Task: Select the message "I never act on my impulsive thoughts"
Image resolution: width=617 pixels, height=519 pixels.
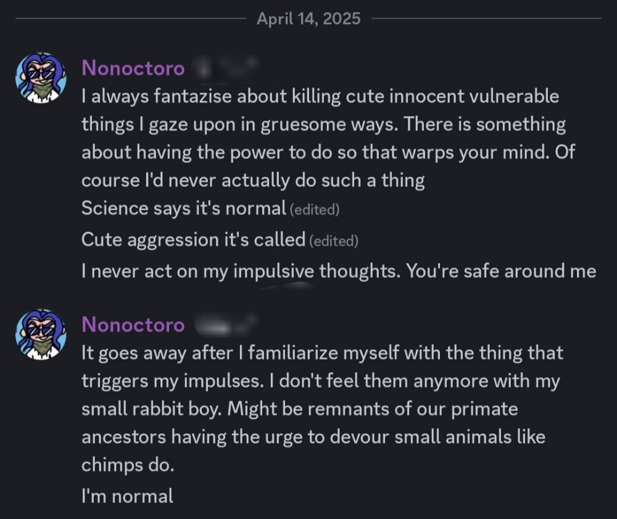Action: pos(339,271)
